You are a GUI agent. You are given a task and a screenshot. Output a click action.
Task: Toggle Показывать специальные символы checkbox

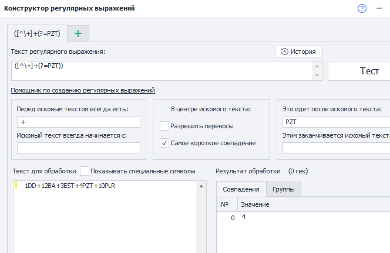click(x=85, y=171)
